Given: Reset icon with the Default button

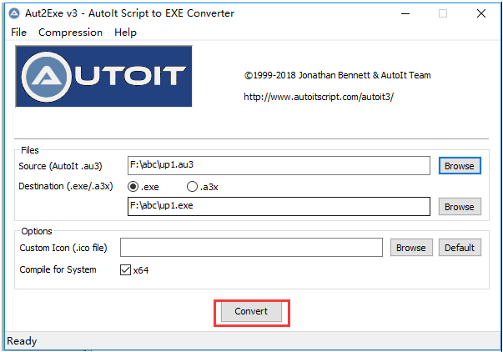Looking at the screenshot, I should (460, 248).
